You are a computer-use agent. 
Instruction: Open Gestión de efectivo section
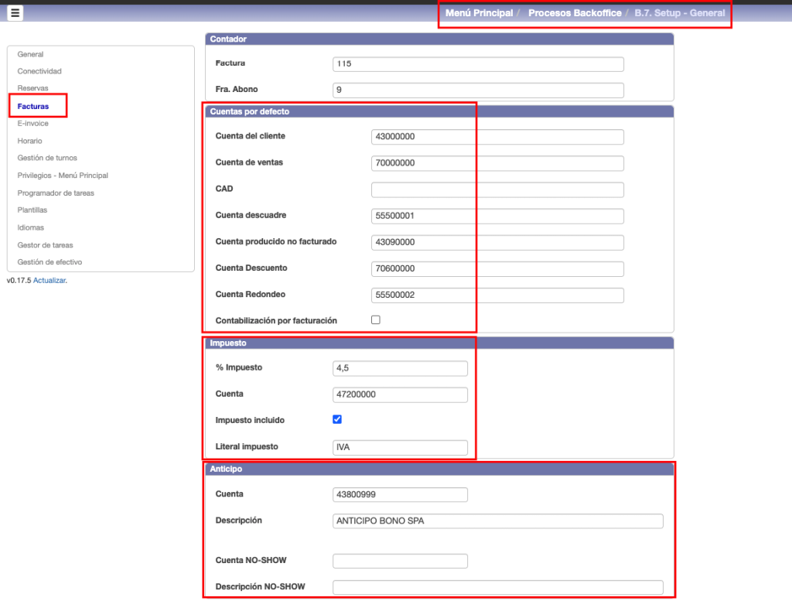49,262
